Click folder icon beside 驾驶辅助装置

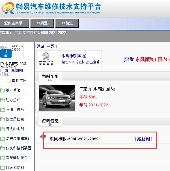[2, 158]
